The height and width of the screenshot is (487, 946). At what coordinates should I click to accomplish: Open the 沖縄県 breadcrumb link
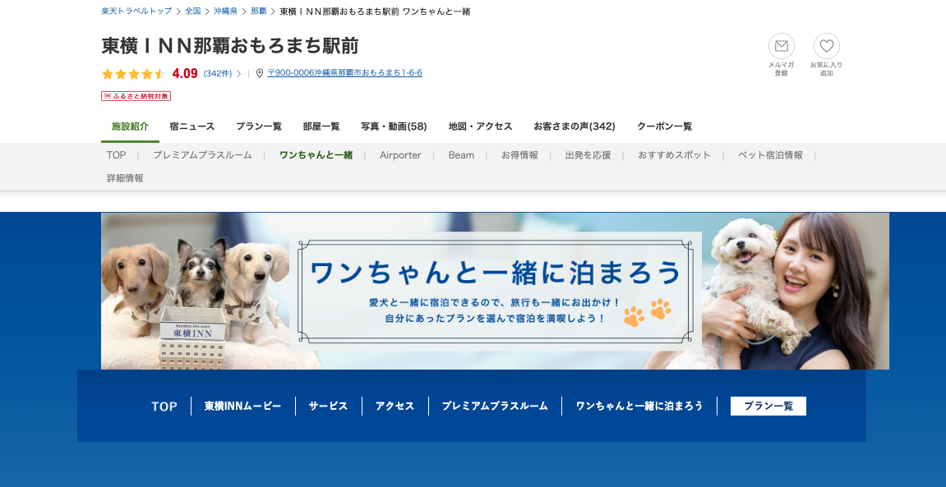pos(226,11)
